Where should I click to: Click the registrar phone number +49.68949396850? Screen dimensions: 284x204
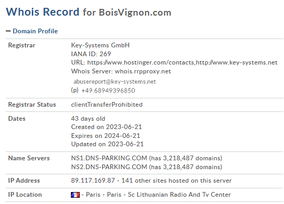[x=108, y=91]
